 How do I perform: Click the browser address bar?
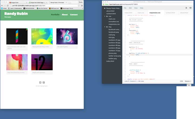[43, 5]
